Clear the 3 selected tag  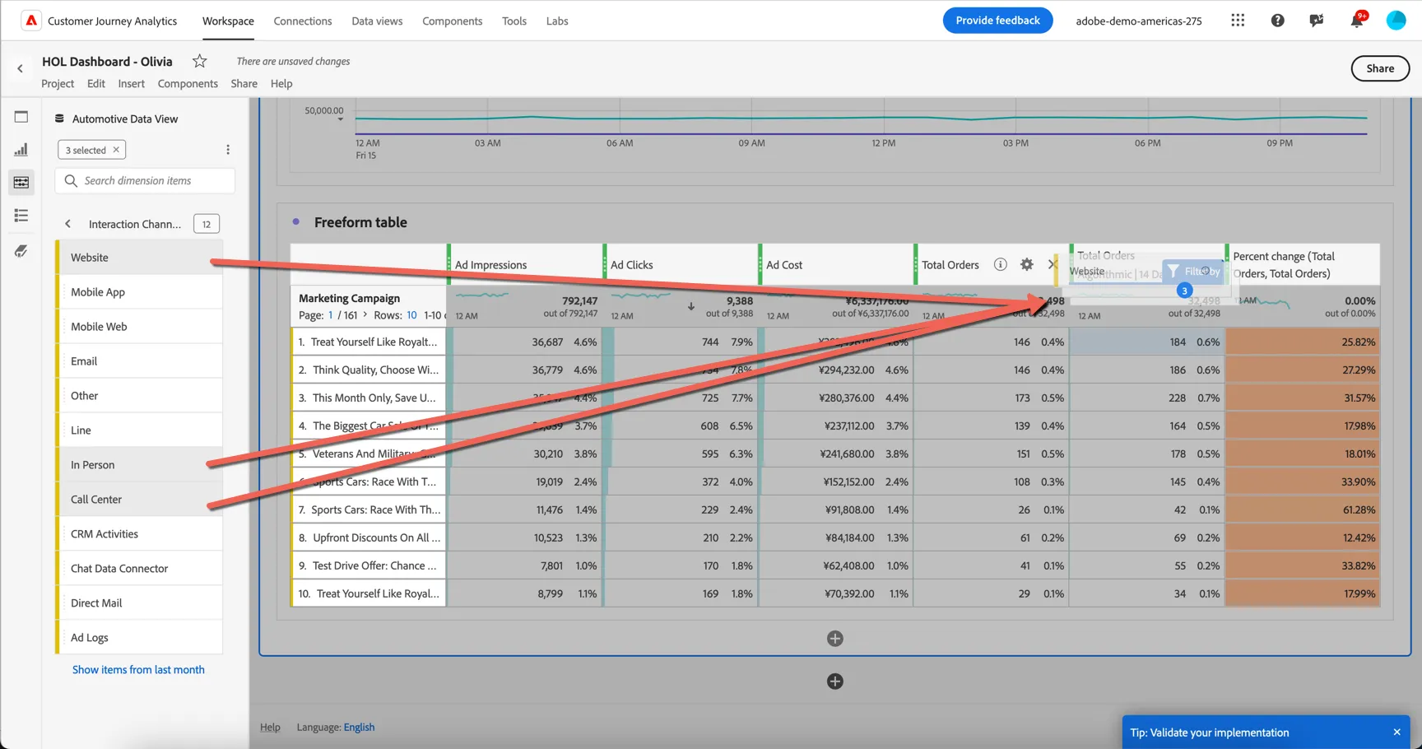116,150
